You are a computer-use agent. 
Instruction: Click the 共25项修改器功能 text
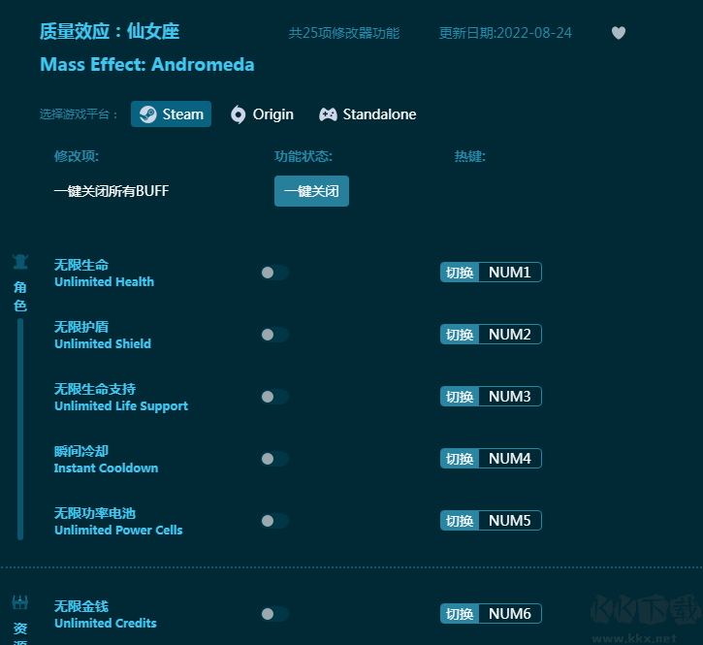(x=344, y=33)
